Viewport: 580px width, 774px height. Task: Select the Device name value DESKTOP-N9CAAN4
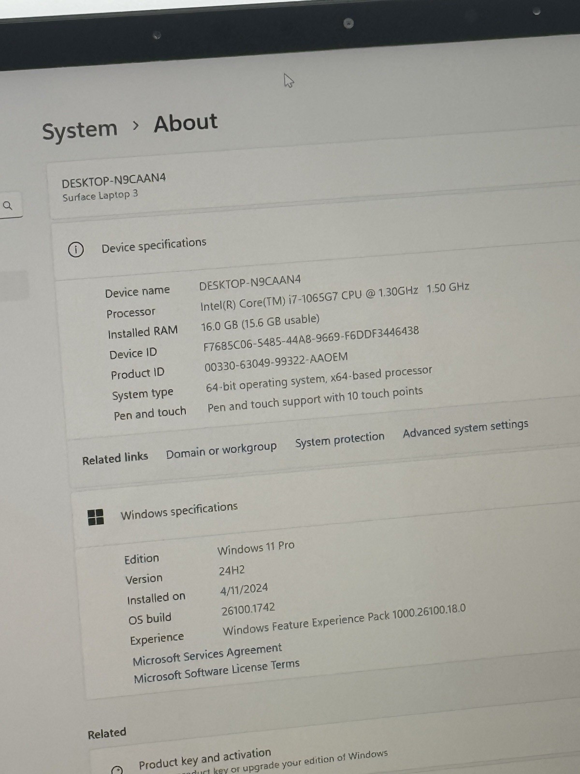250,283
